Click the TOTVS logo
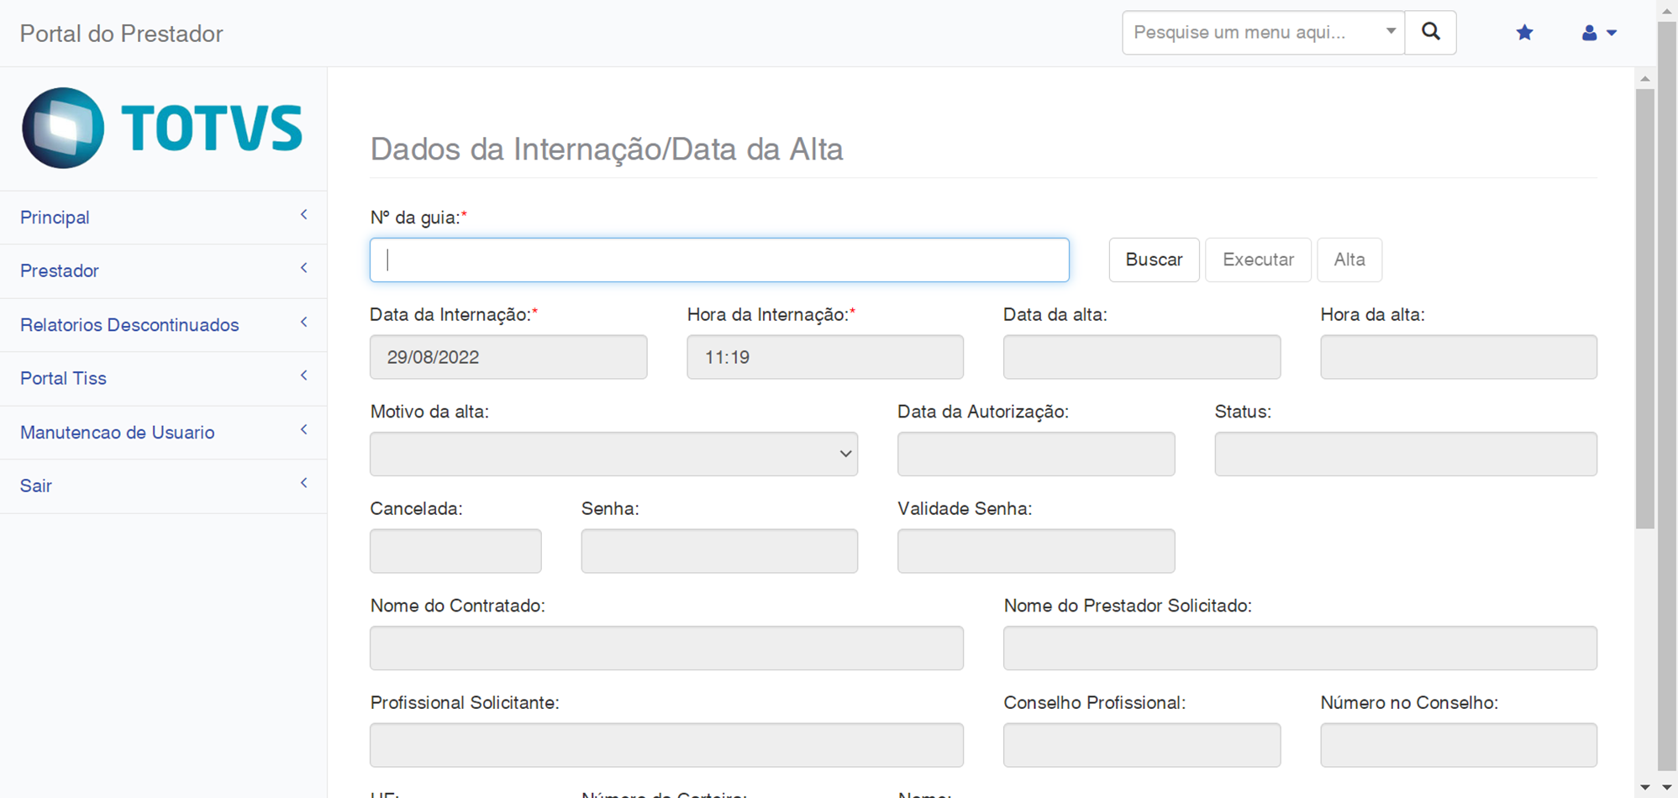Image resolution: width=1678 pixels, height=798 pixels. click(162, 128)
